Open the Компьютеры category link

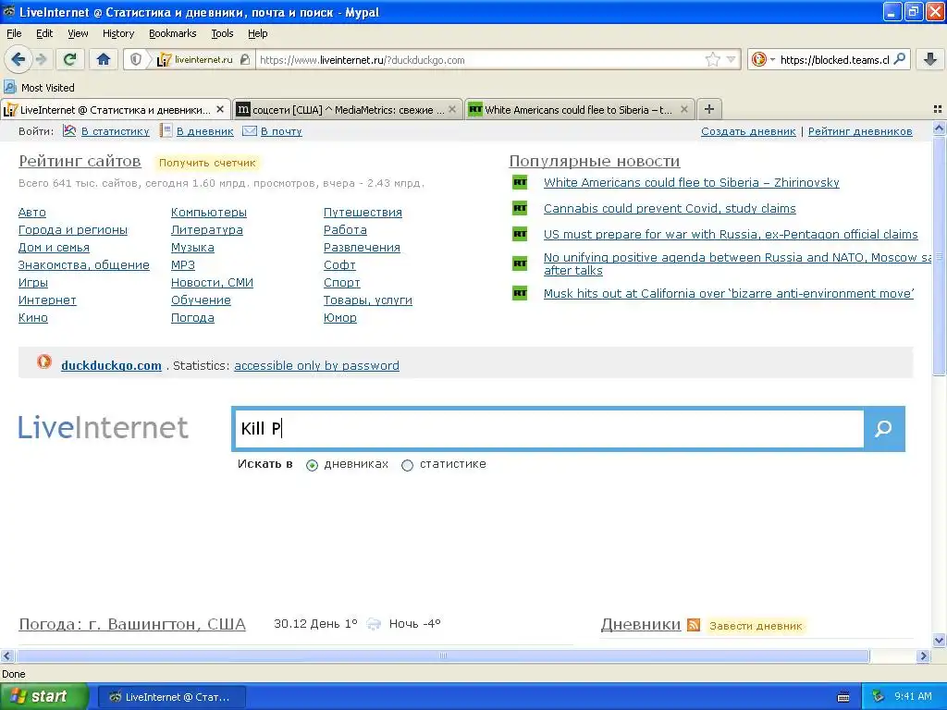pos(209,213)
